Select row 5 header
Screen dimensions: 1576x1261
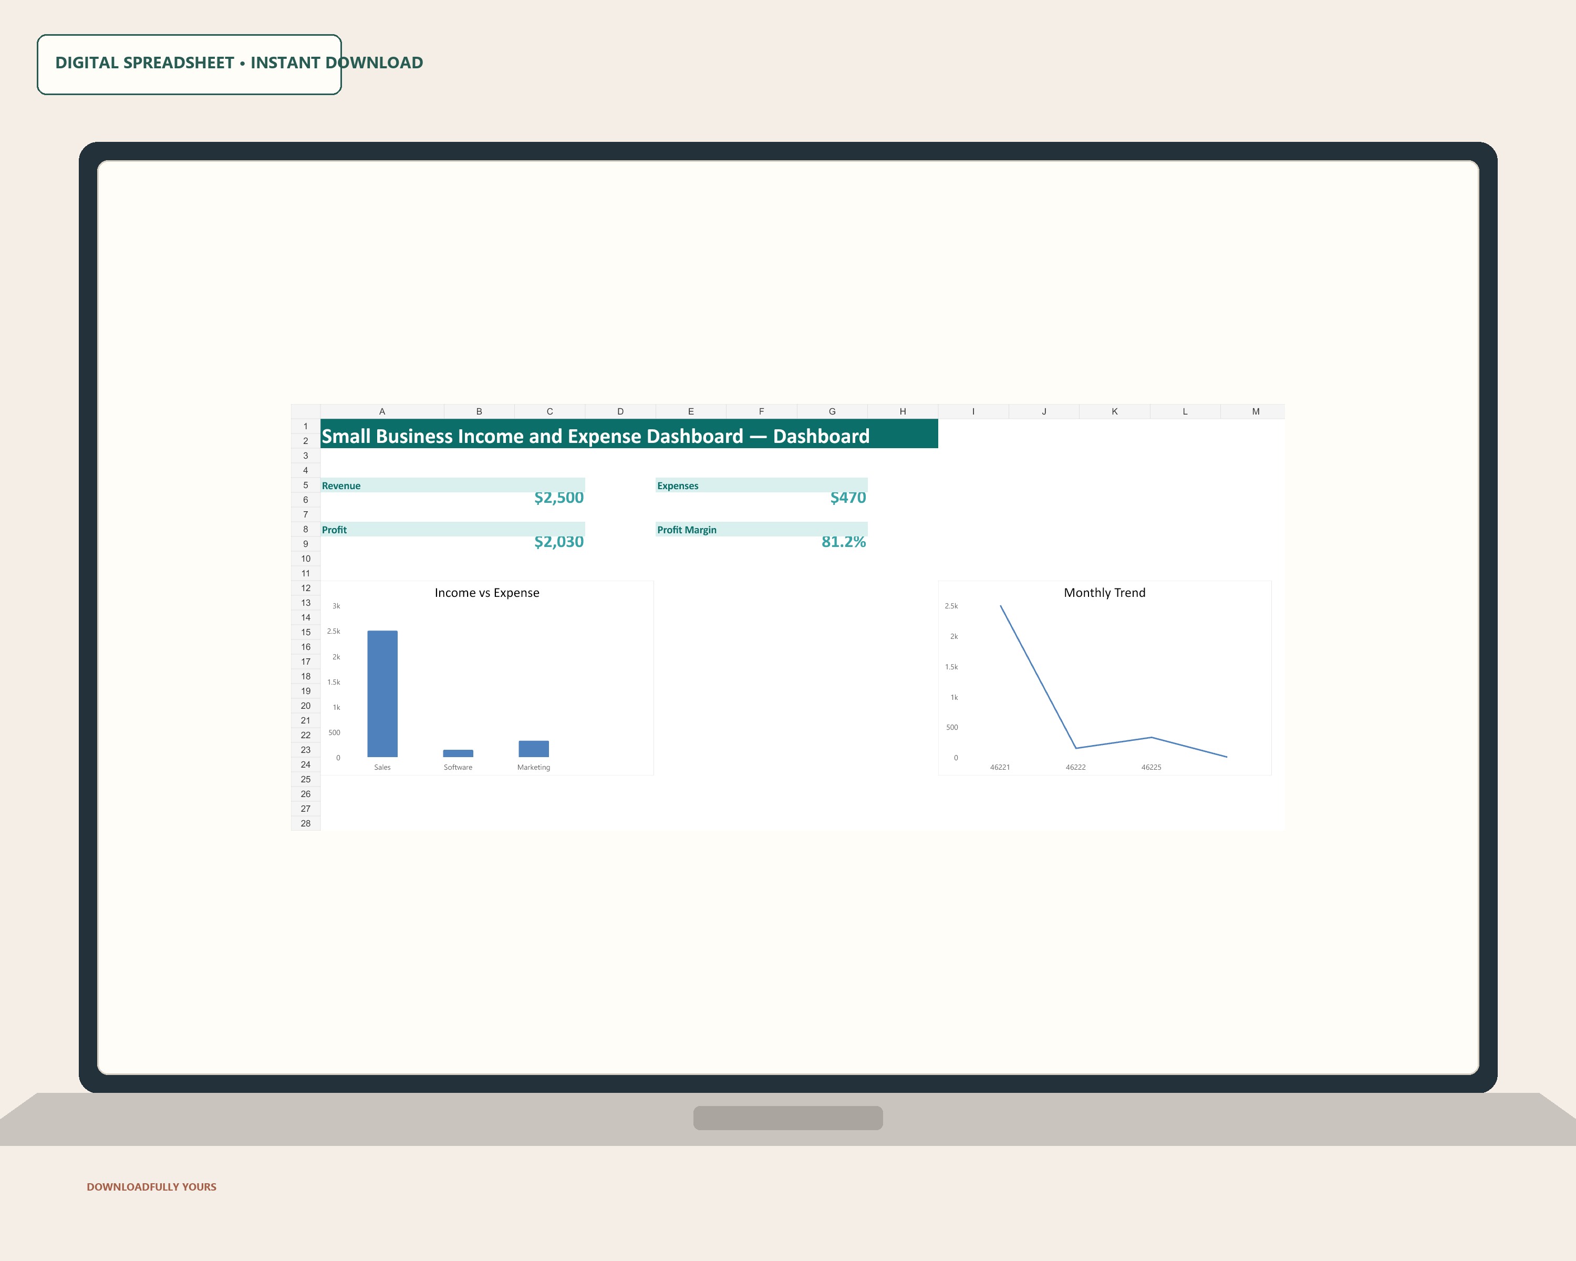coord(306,484)
